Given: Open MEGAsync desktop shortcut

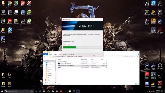Looking at the screenshot, I should click(x=10, y=21).
